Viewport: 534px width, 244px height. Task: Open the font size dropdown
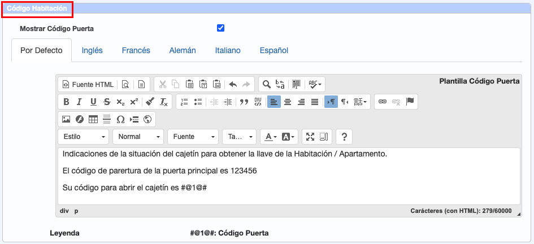point(240,137)
